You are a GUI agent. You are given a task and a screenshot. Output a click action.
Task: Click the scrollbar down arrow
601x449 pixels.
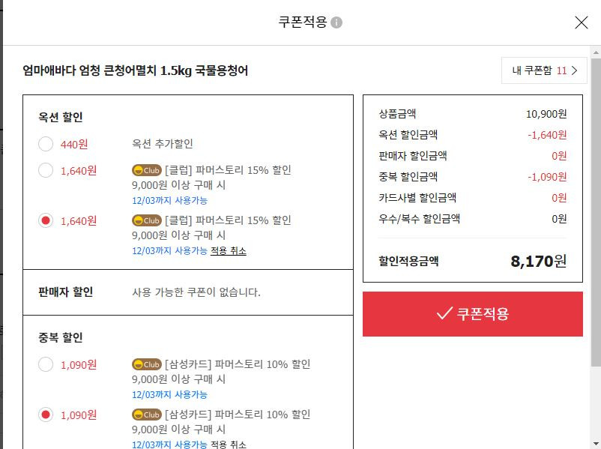pos(596,444)
